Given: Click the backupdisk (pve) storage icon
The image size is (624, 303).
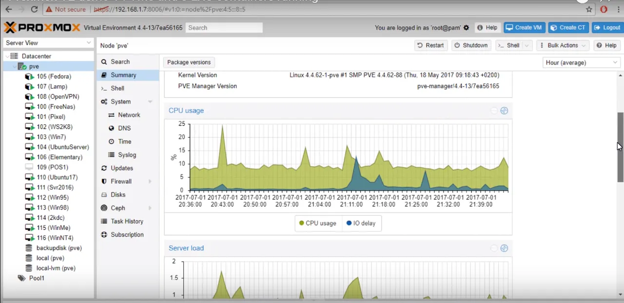Looking at the screenshot, I should 29,248.
